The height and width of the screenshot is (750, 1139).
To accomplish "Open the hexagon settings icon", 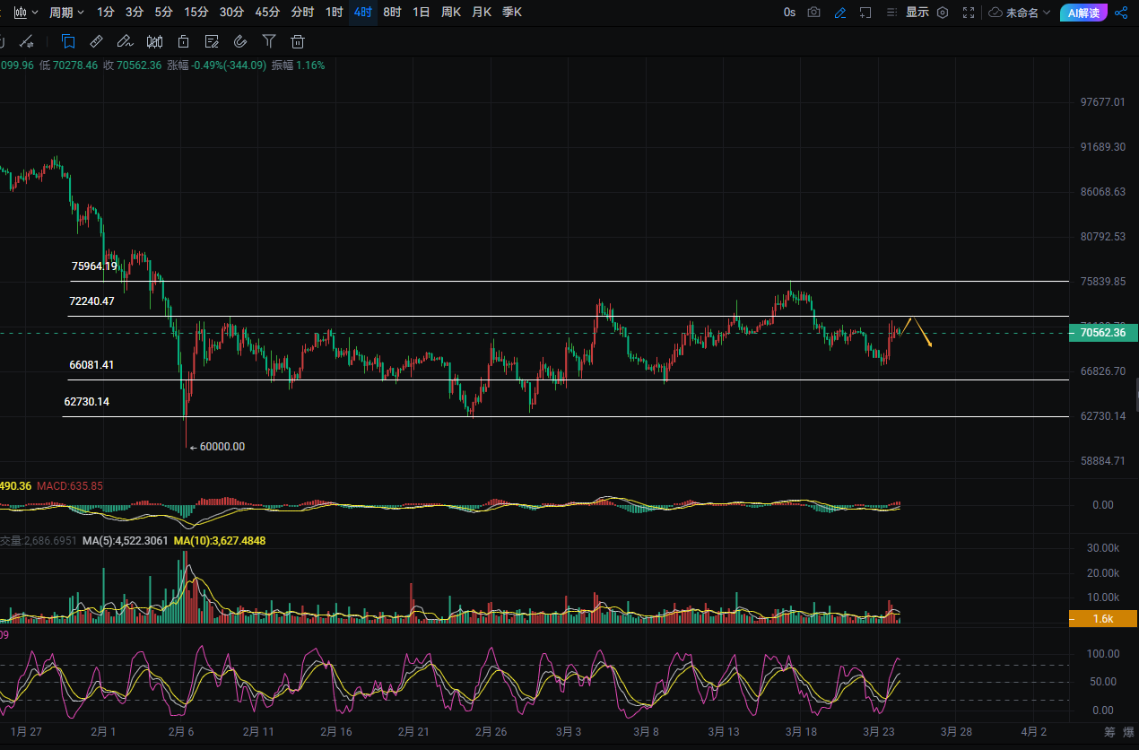I will tap(943, 13).
